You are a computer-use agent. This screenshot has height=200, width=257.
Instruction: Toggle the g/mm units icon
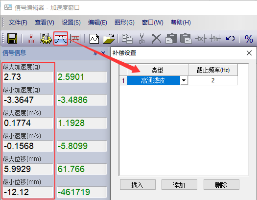pyautogui.click(x=31, y=38)
